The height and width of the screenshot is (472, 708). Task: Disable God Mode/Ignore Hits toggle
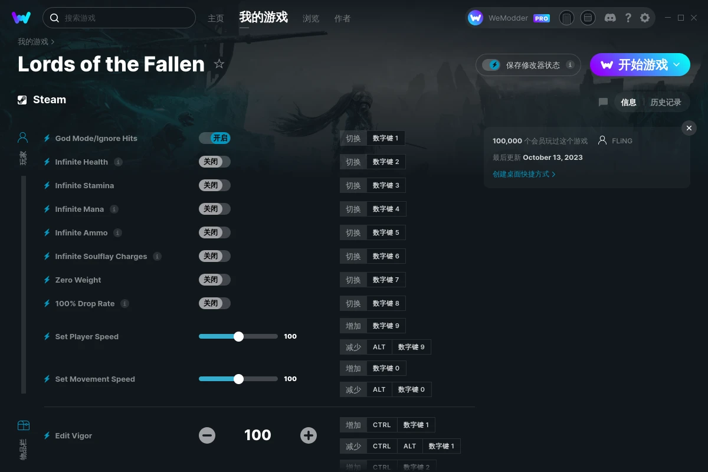214,138
